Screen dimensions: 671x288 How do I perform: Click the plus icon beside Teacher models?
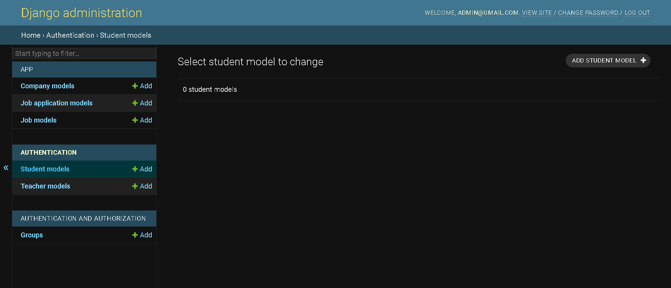[135, 186]
